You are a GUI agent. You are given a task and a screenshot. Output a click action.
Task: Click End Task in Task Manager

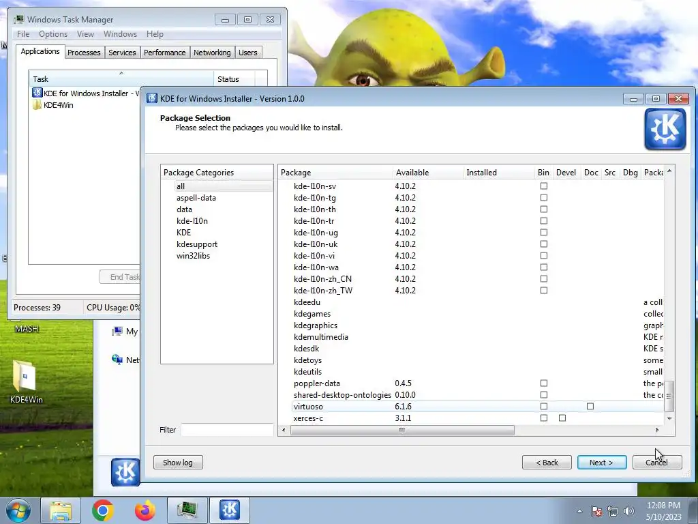(x=120, y=277)
